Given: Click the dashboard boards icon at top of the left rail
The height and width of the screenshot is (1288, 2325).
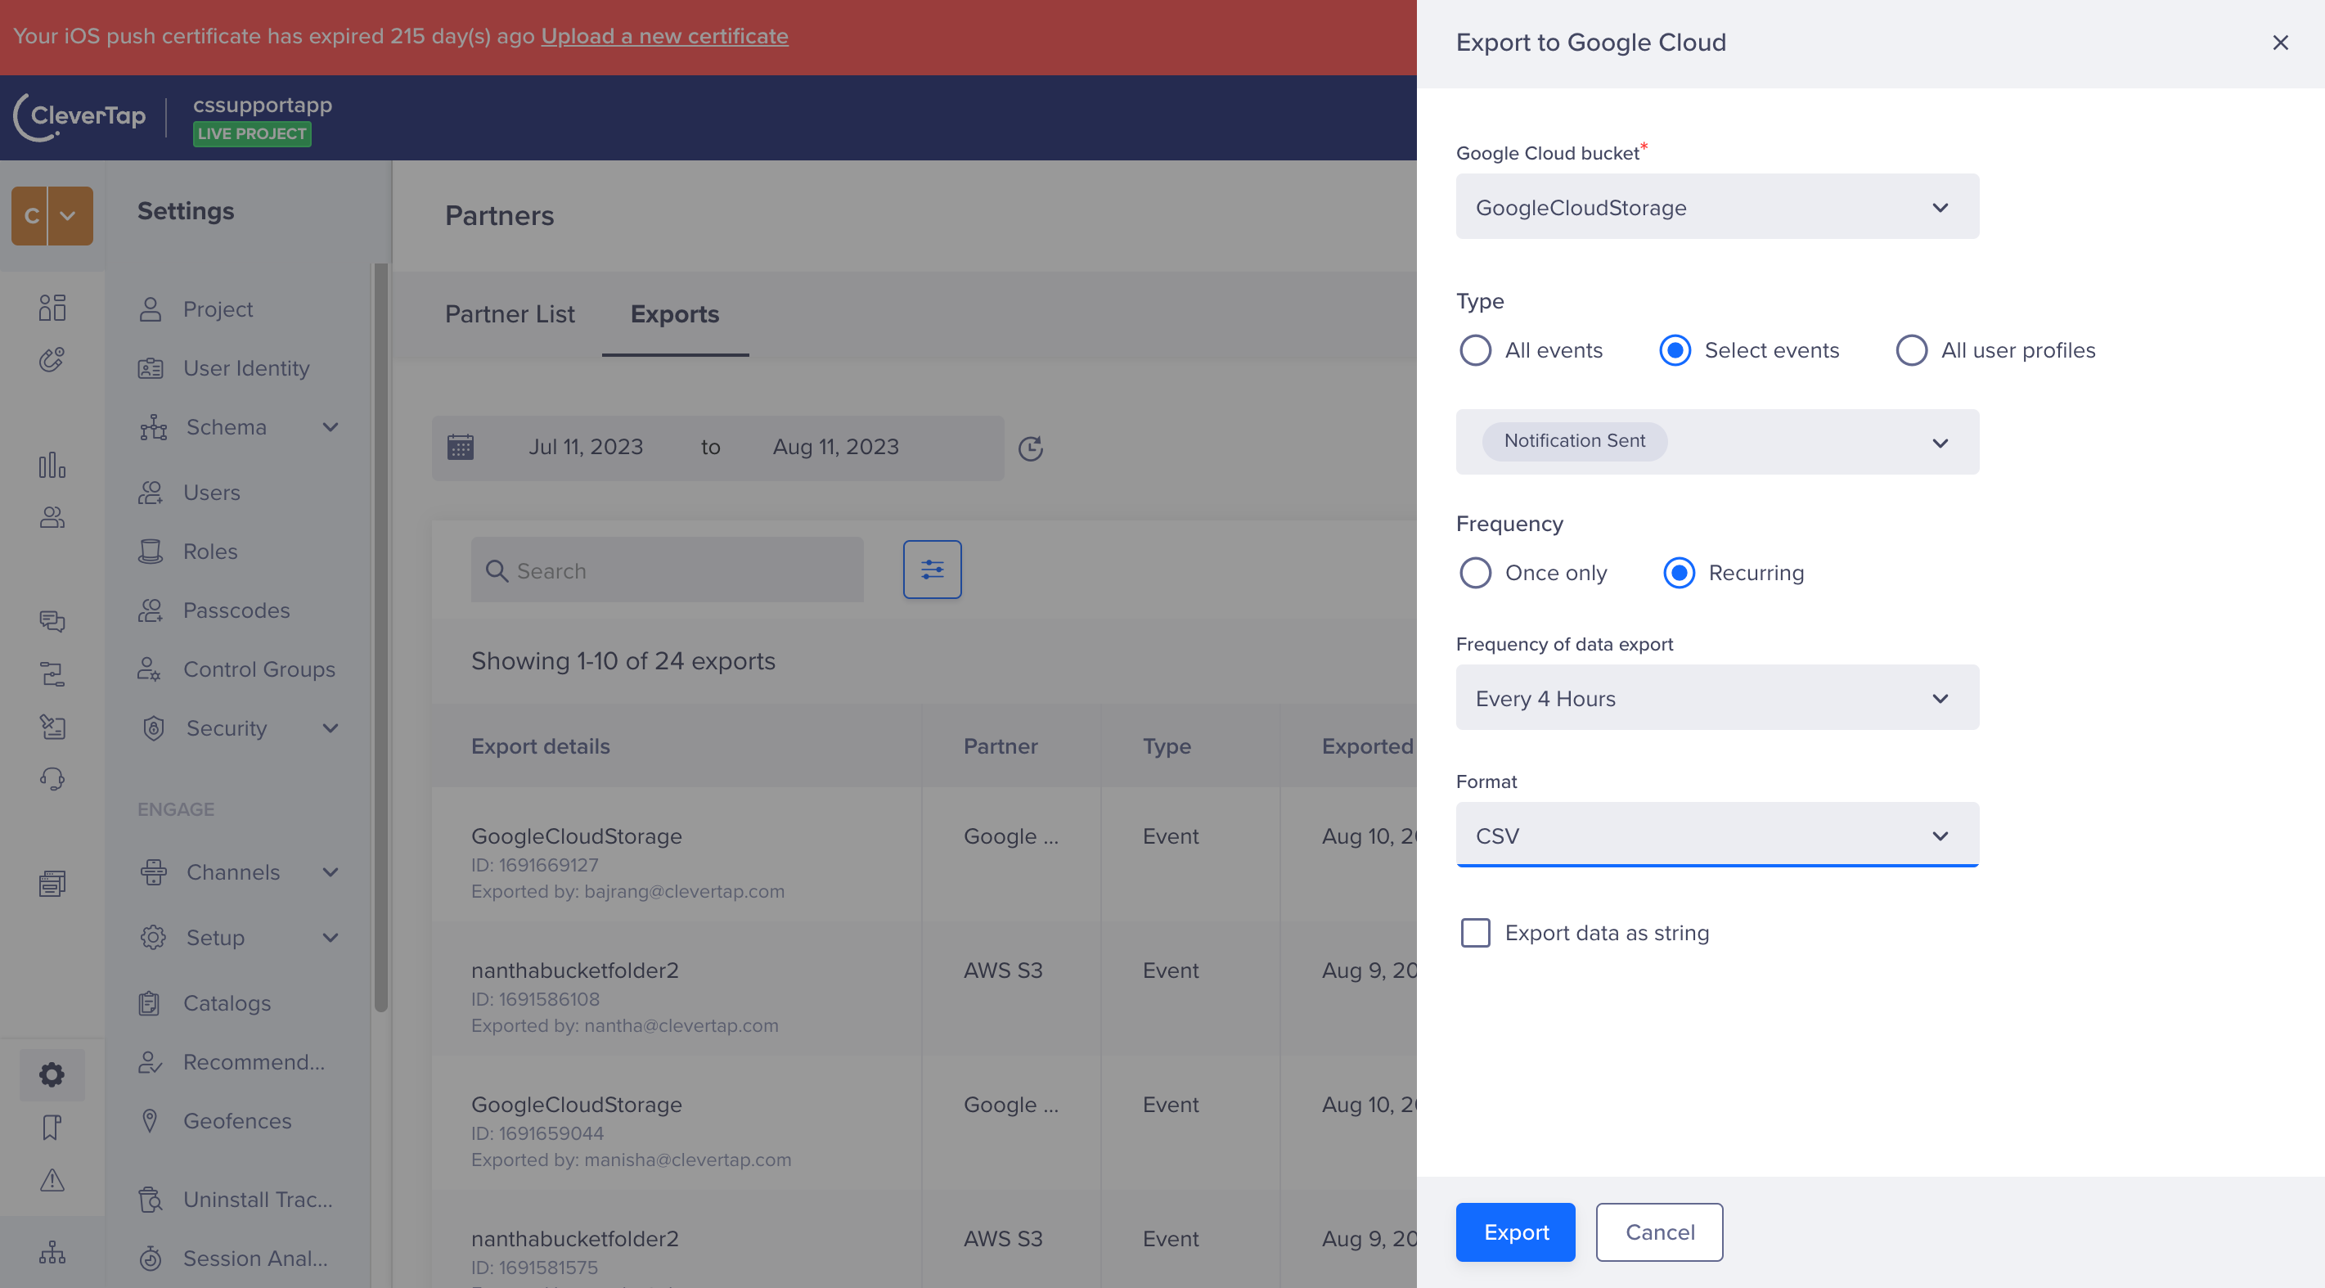Looking at the screenshot, I should (52, 307).
